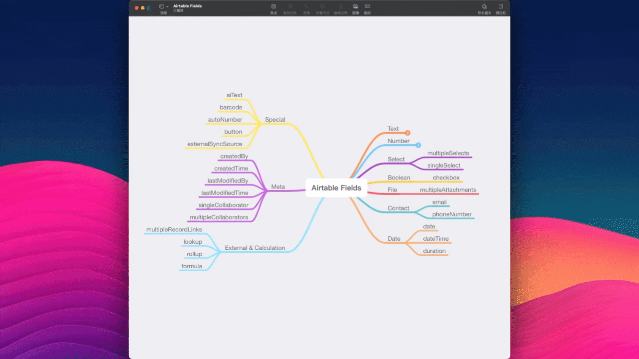Expand the collapsed Number node indicator

click(x=418, y=145)
